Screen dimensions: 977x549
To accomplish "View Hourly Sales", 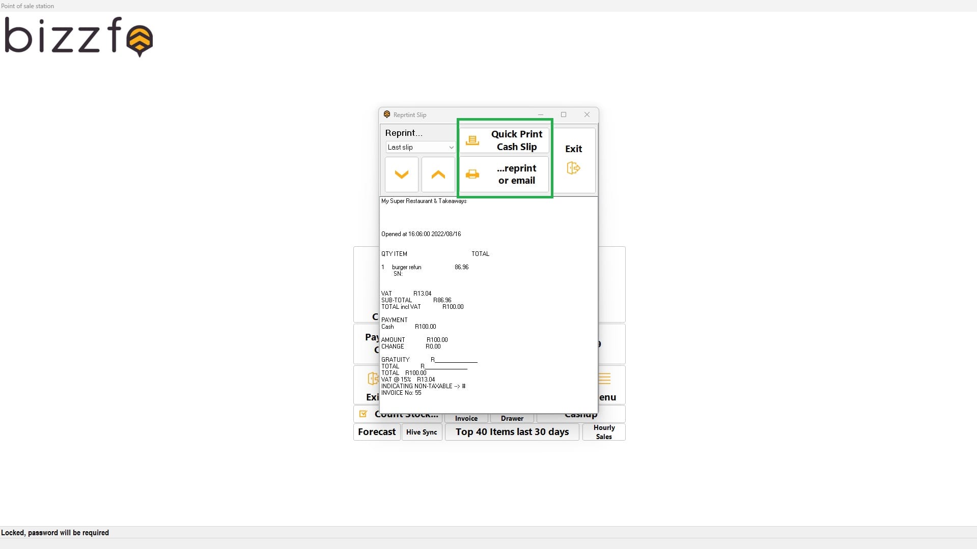I will tap(603, 431).
